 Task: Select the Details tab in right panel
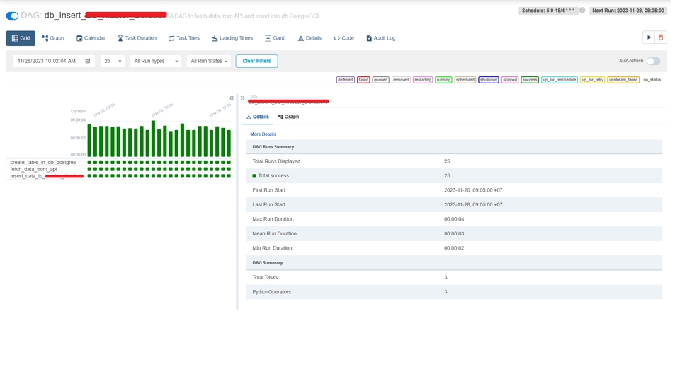click(x=258, y=117)
